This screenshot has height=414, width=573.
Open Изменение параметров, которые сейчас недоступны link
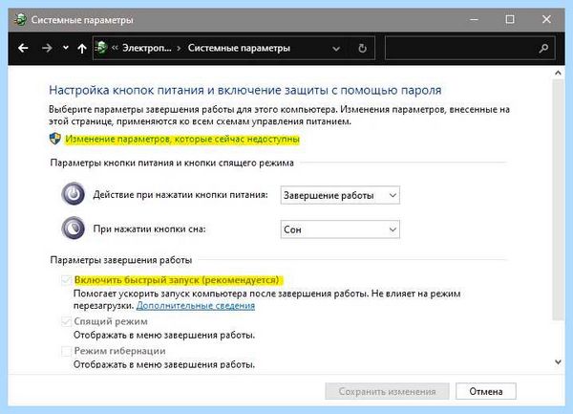click(182, 140)
